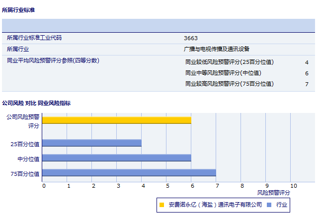
Task: Click the 公司风险 对比 同业风险指标 chart title
Action: click(36, 103)
